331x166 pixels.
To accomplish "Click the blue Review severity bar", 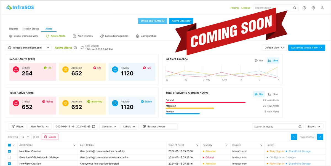I will pyautogui.click(x=183, y=114).
